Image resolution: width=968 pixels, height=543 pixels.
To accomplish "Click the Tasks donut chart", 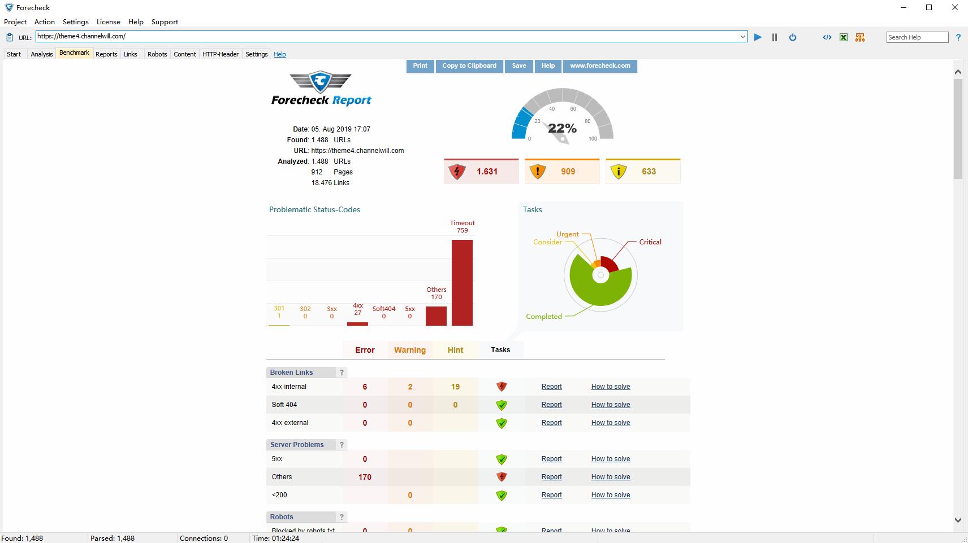I will pyautogui.click(x=600, y=275).
